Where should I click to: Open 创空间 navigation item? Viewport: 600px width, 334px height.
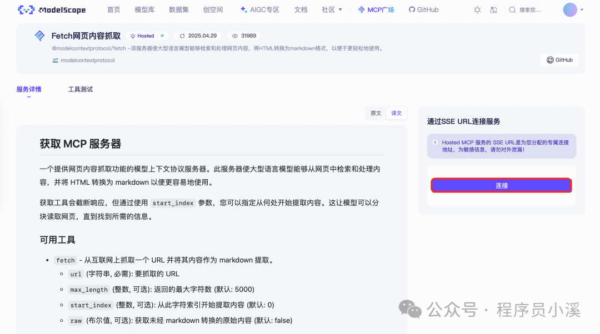coord(213,10)
